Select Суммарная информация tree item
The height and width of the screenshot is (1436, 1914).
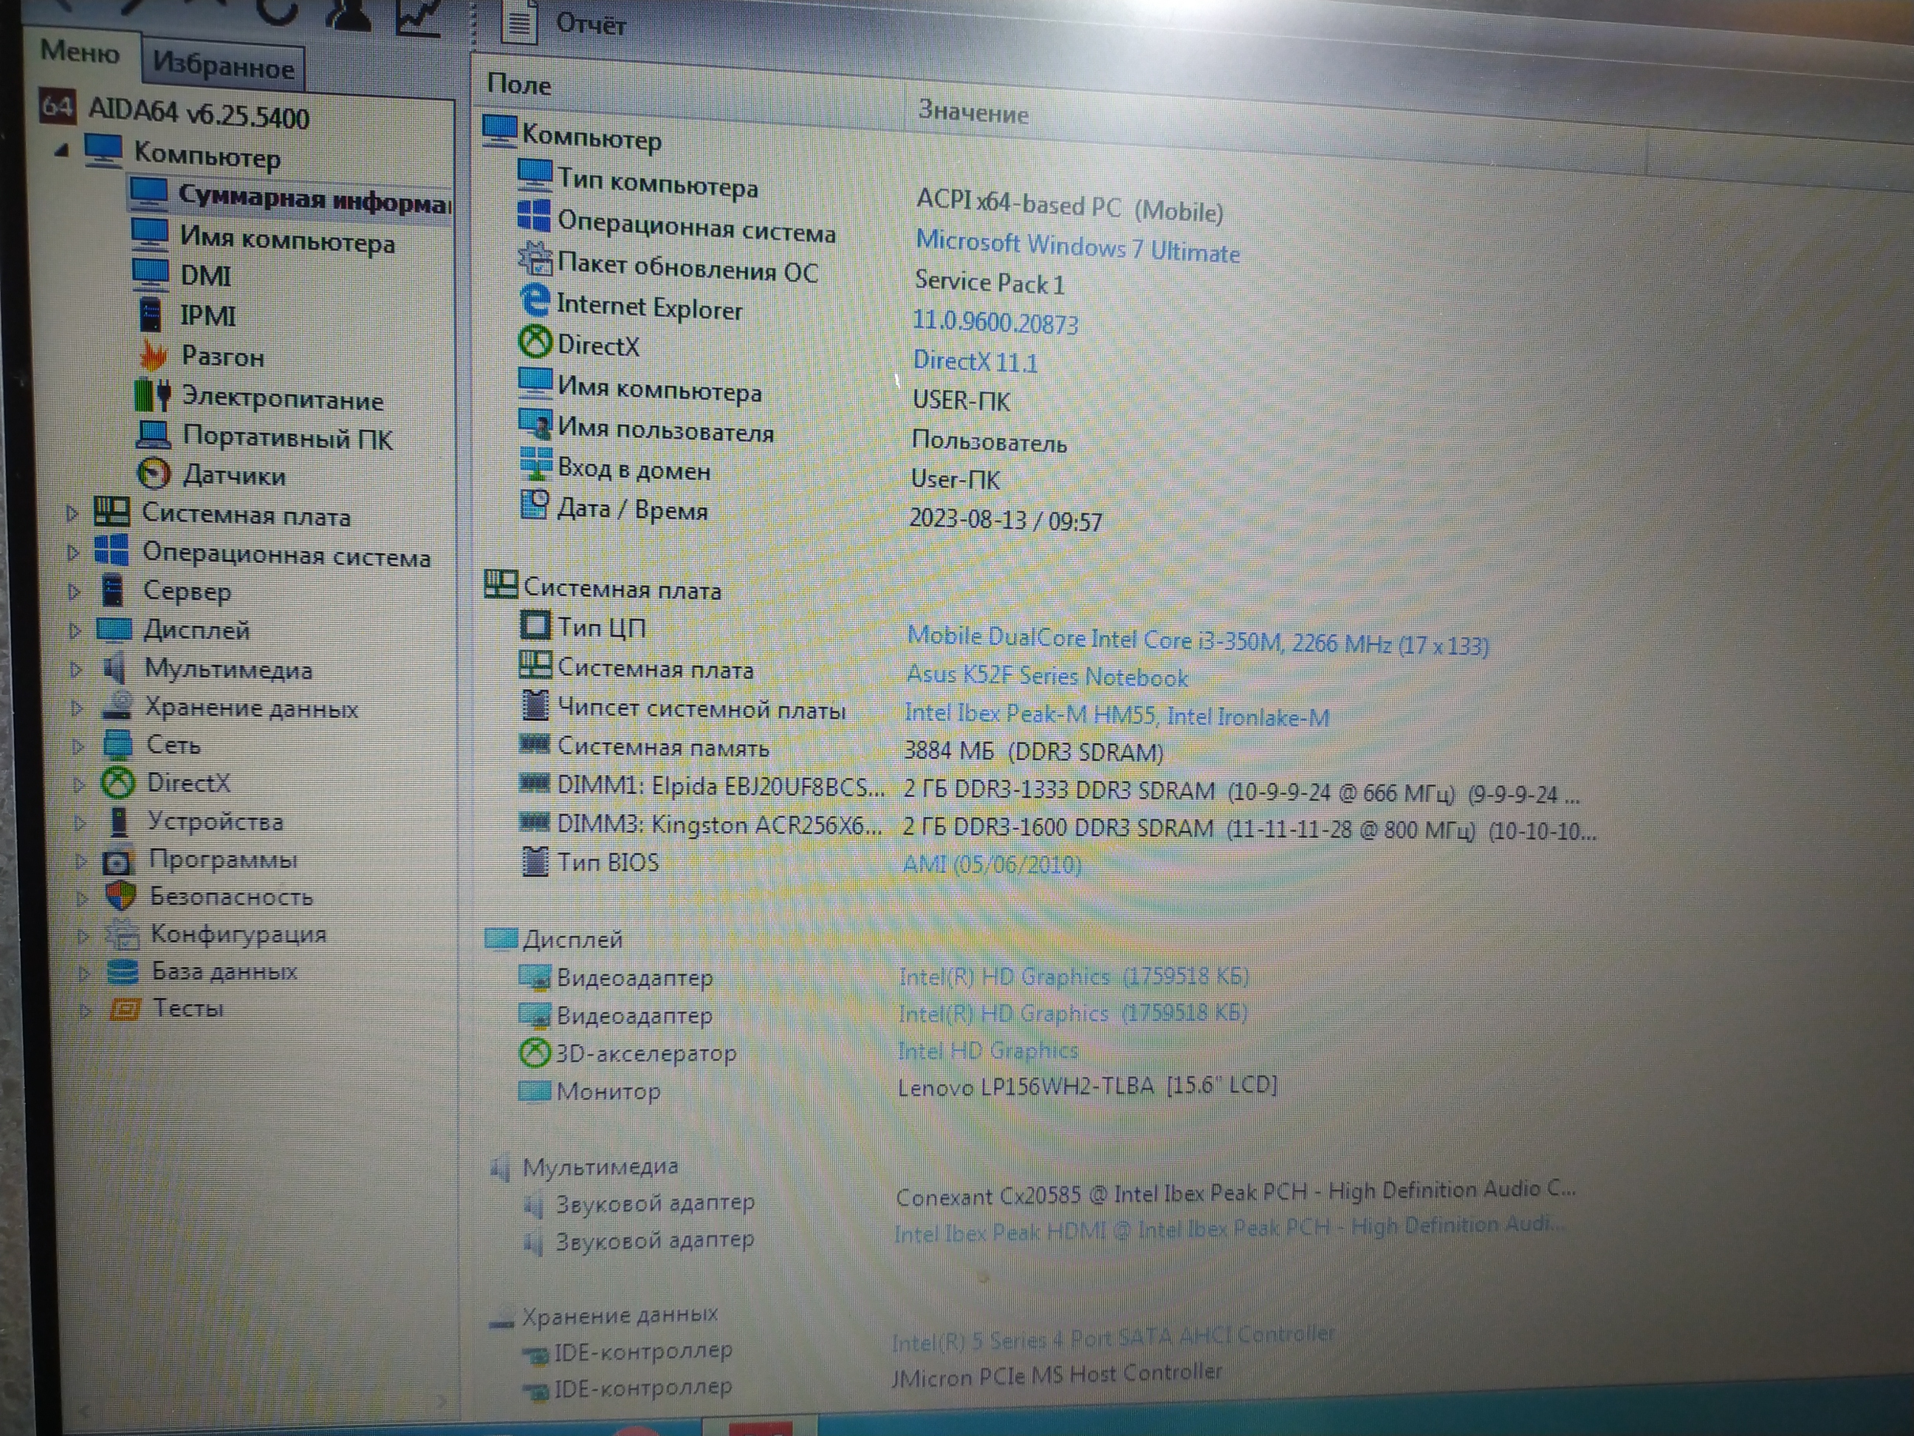(291, 198)
